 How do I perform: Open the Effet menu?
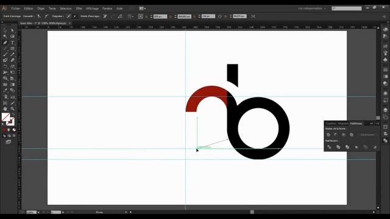[x=79, y=9]
